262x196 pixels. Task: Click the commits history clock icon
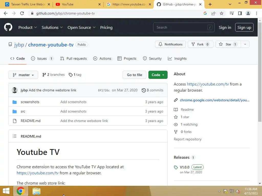pyautogui.click(x=144, y=90)
